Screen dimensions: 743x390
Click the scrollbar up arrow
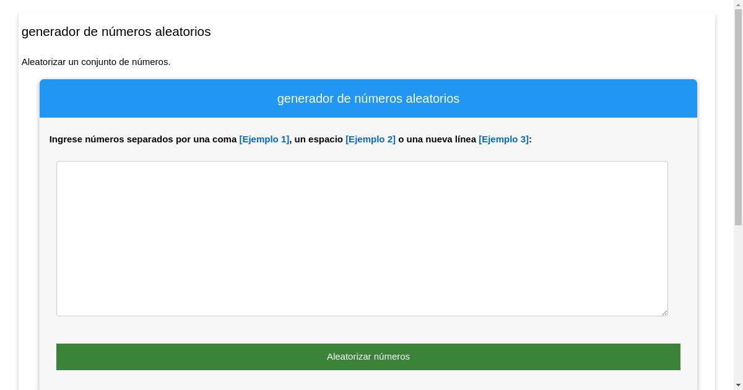click(x=738, y=4)
